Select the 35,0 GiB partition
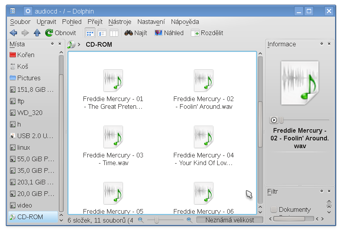The image size is (342, 233). click(33, 171)
